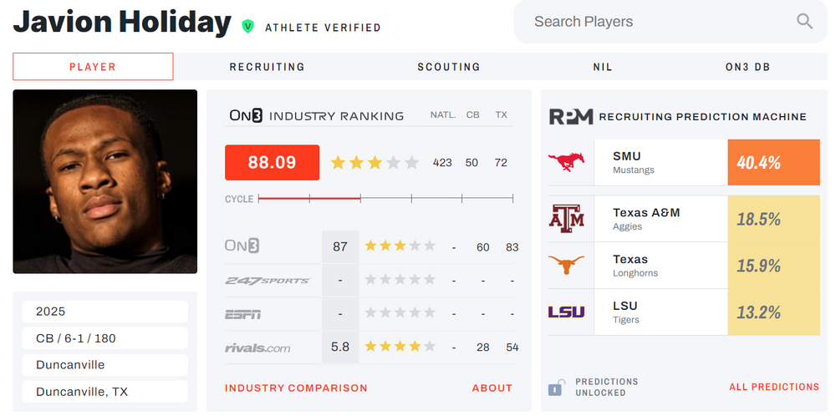Click the LSU Tigers logo
This screenshot has height=416, width=836.
(566, 312)
